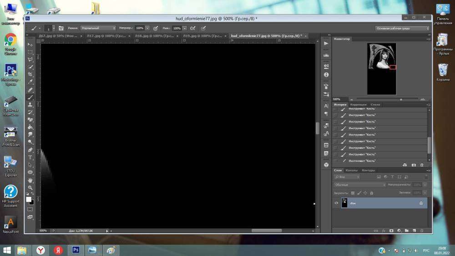Screen dimensions: 455x256
Task: Open the layer blend mode dropdown 'Обычные'
Action: 359,185
